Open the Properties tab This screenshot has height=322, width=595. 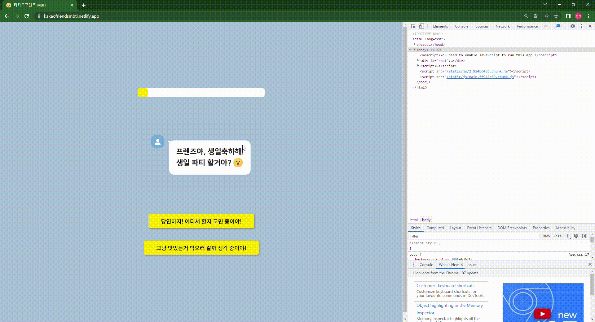point(541,228)
